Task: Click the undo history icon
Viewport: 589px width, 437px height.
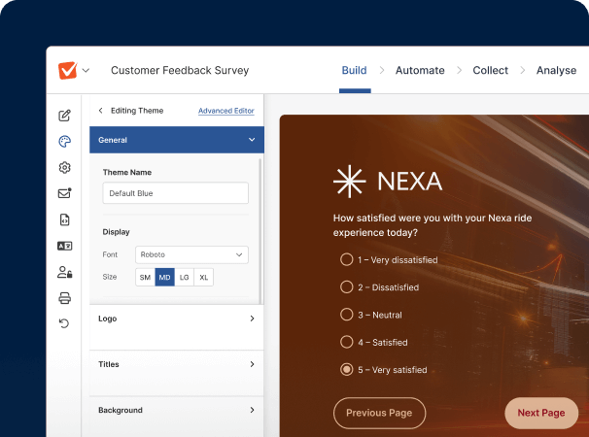Action: (64, 323)
